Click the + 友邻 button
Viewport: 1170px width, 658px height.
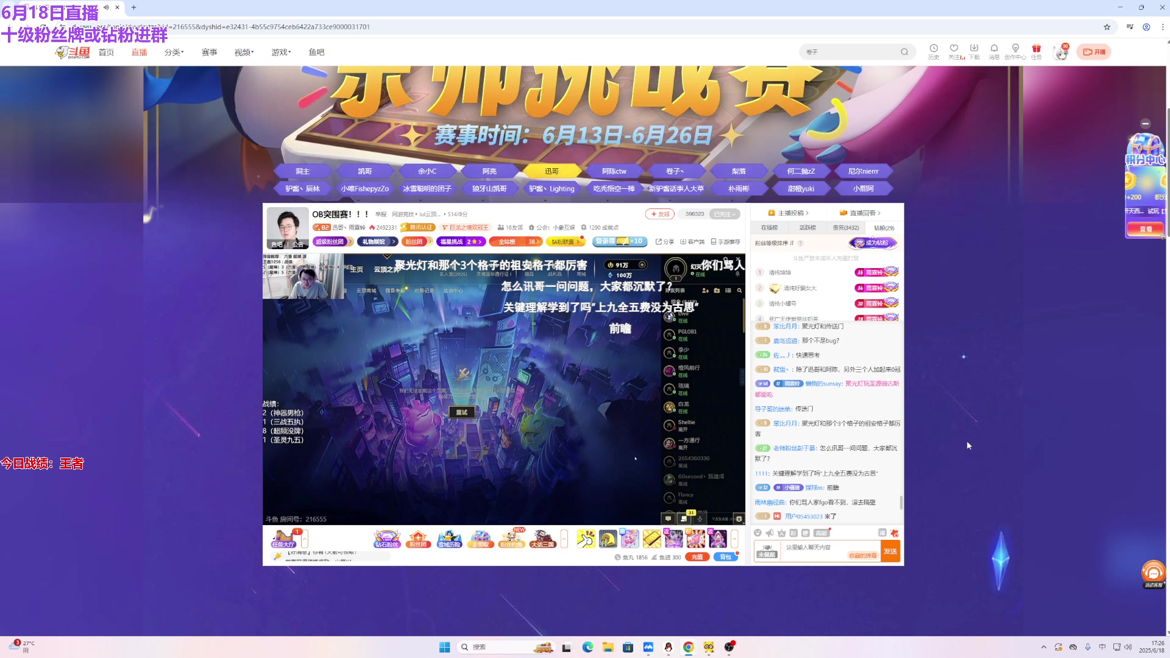click(660, 214)
